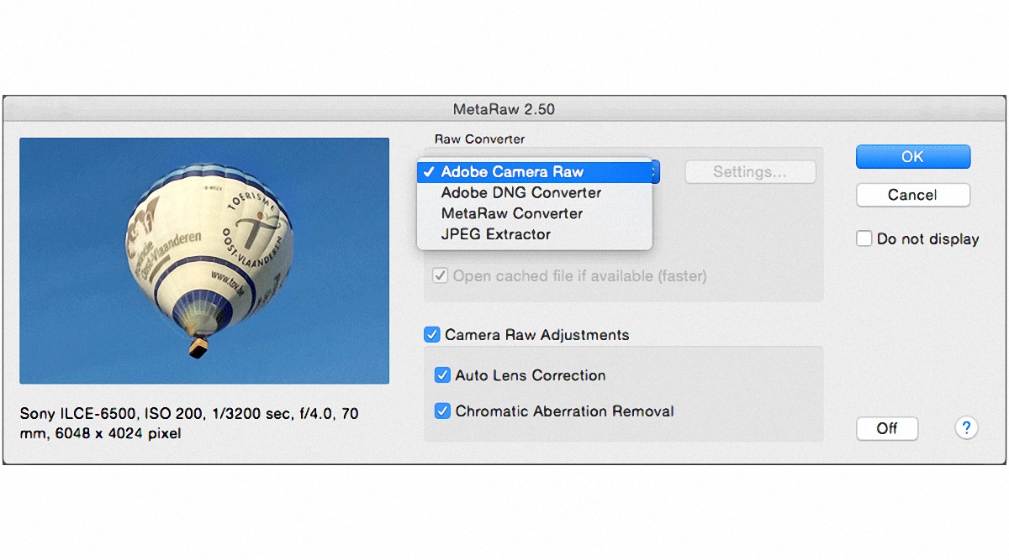Click the Raw Converter dropdown arrow
Viewport: 1009px width, 560px height.
[656, 172]
